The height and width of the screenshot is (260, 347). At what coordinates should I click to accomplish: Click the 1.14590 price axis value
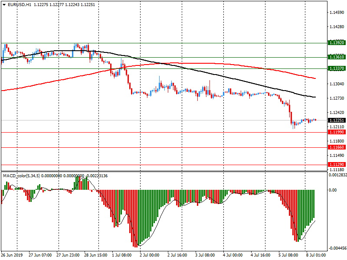point(337,13)
